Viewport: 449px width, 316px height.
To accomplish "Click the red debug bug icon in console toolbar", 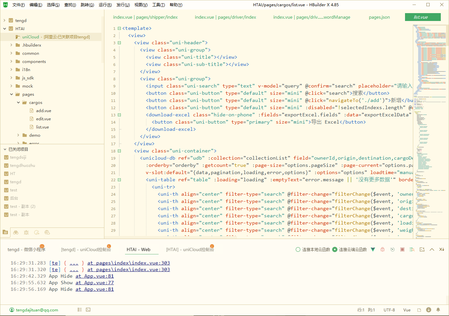I will (382, 249).
